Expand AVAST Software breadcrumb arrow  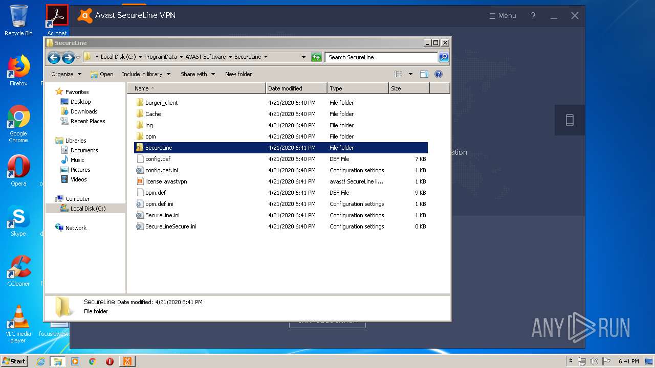tap(230, 57)
